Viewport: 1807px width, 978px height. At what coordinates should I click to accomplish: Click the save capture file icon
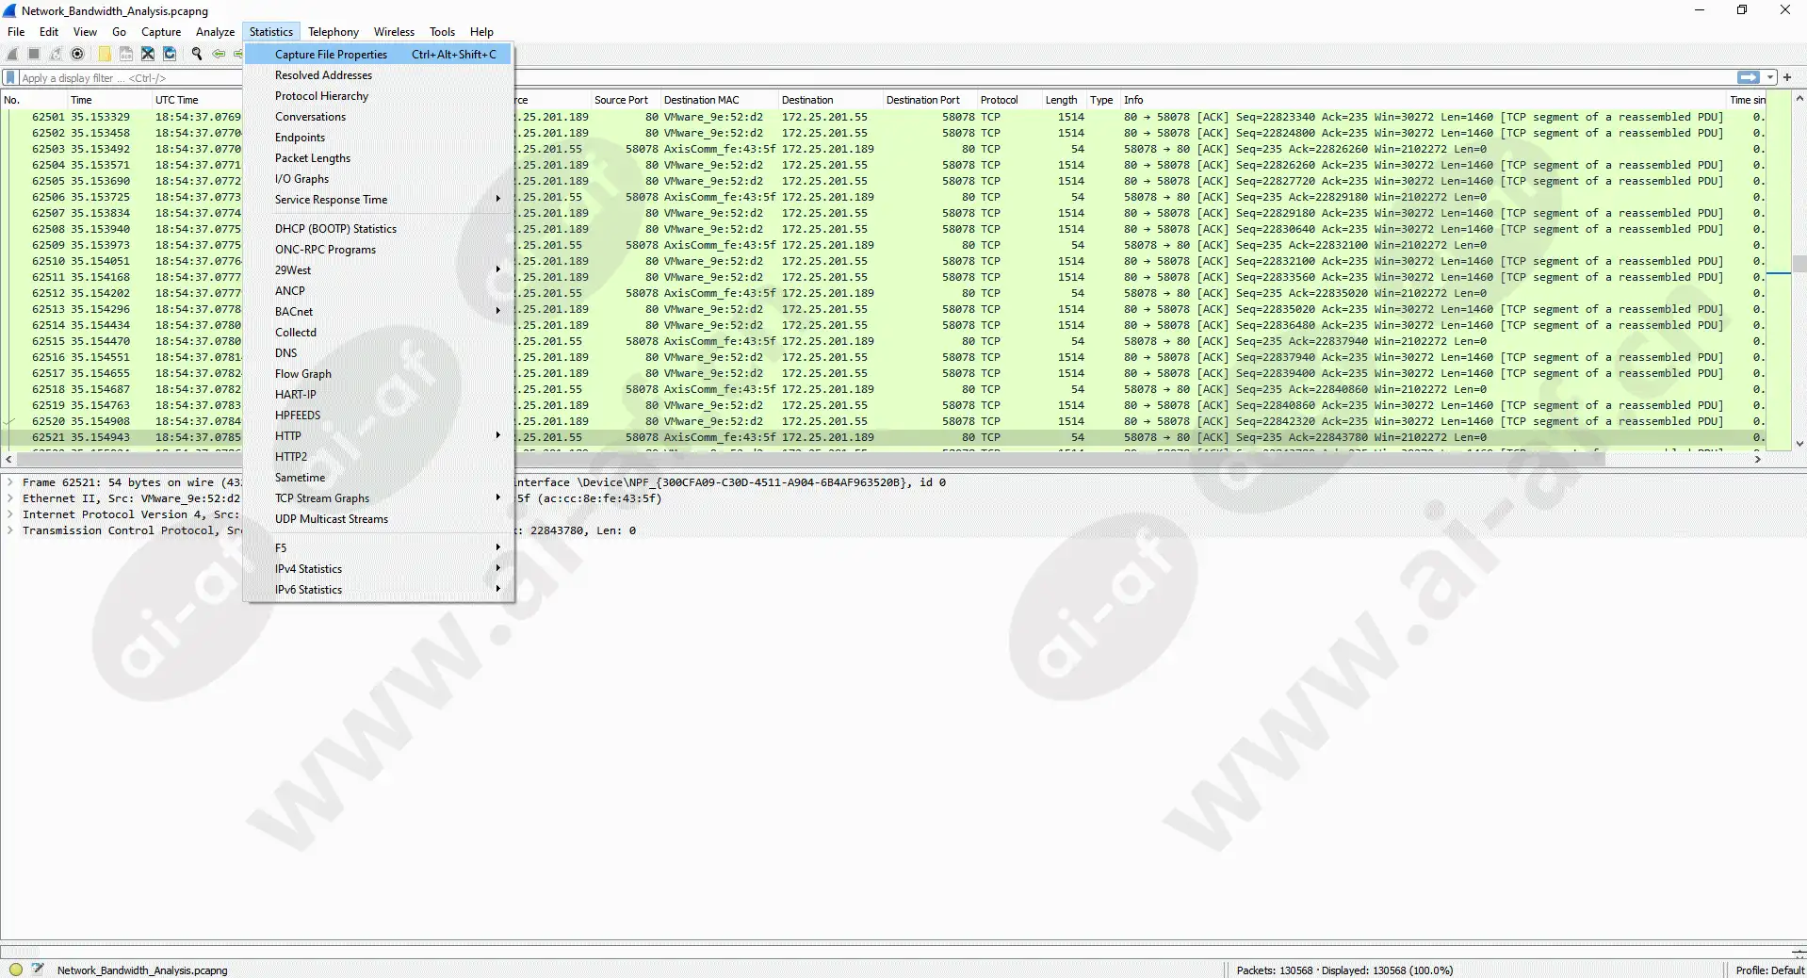click(x=126, y=54)
